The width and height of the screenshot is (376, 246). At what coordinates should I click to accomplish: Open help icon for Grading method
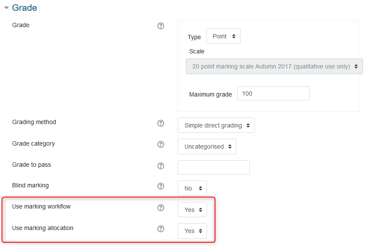[161, 123]
